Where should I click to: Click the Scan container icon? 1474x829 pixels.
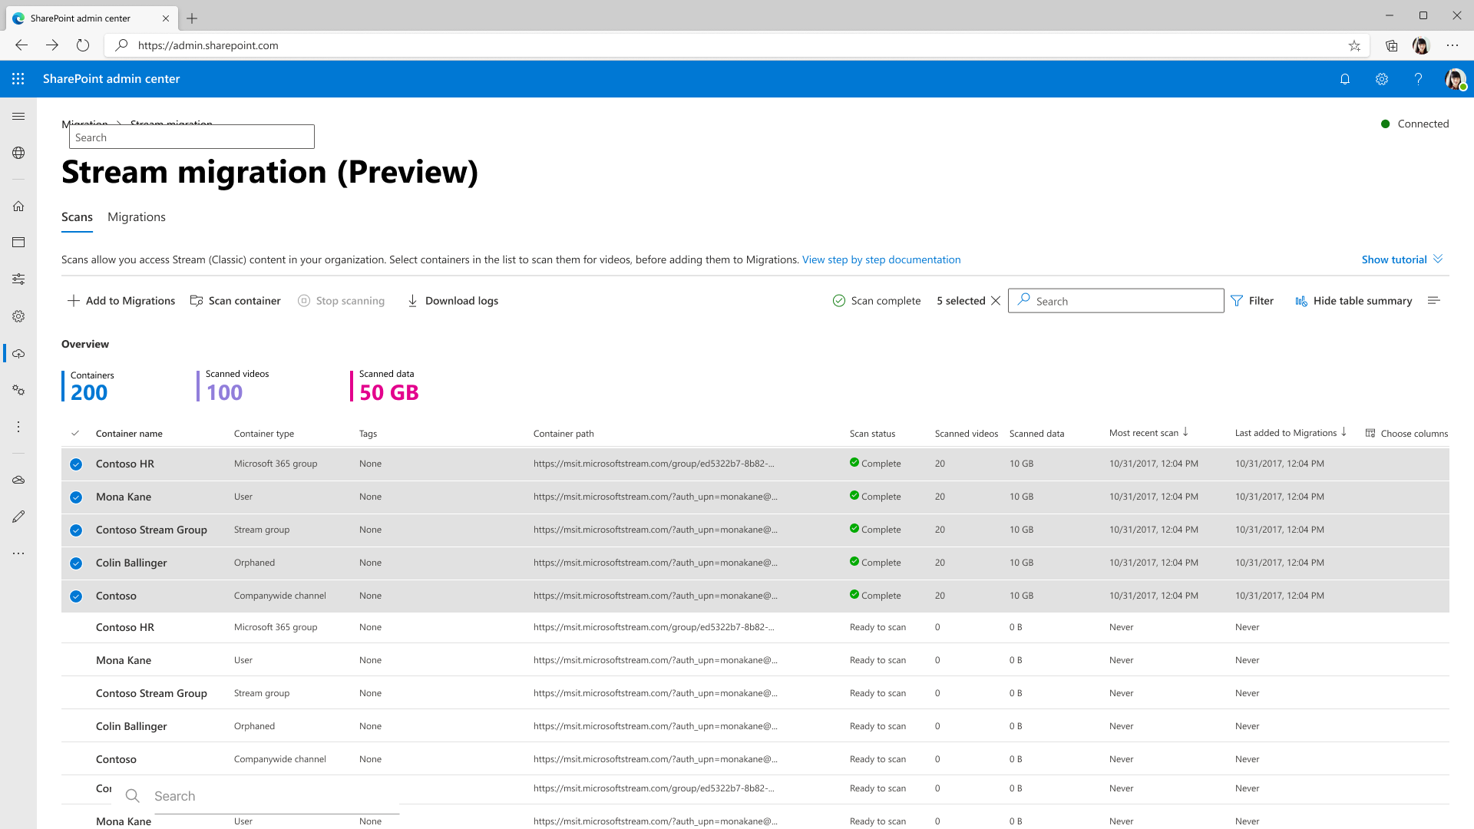[x=197, y=301]
